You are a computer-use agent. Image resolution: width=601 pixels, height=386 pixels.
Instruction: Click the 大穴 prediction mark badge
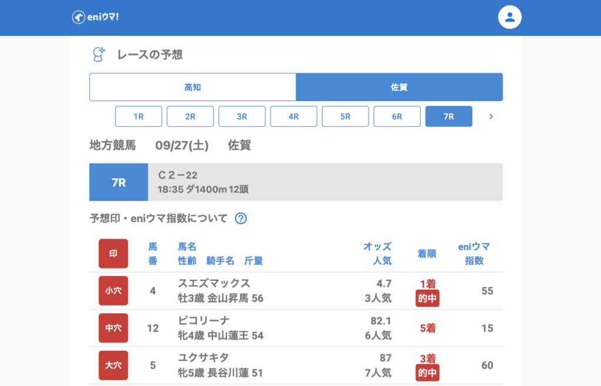(113, 365)
